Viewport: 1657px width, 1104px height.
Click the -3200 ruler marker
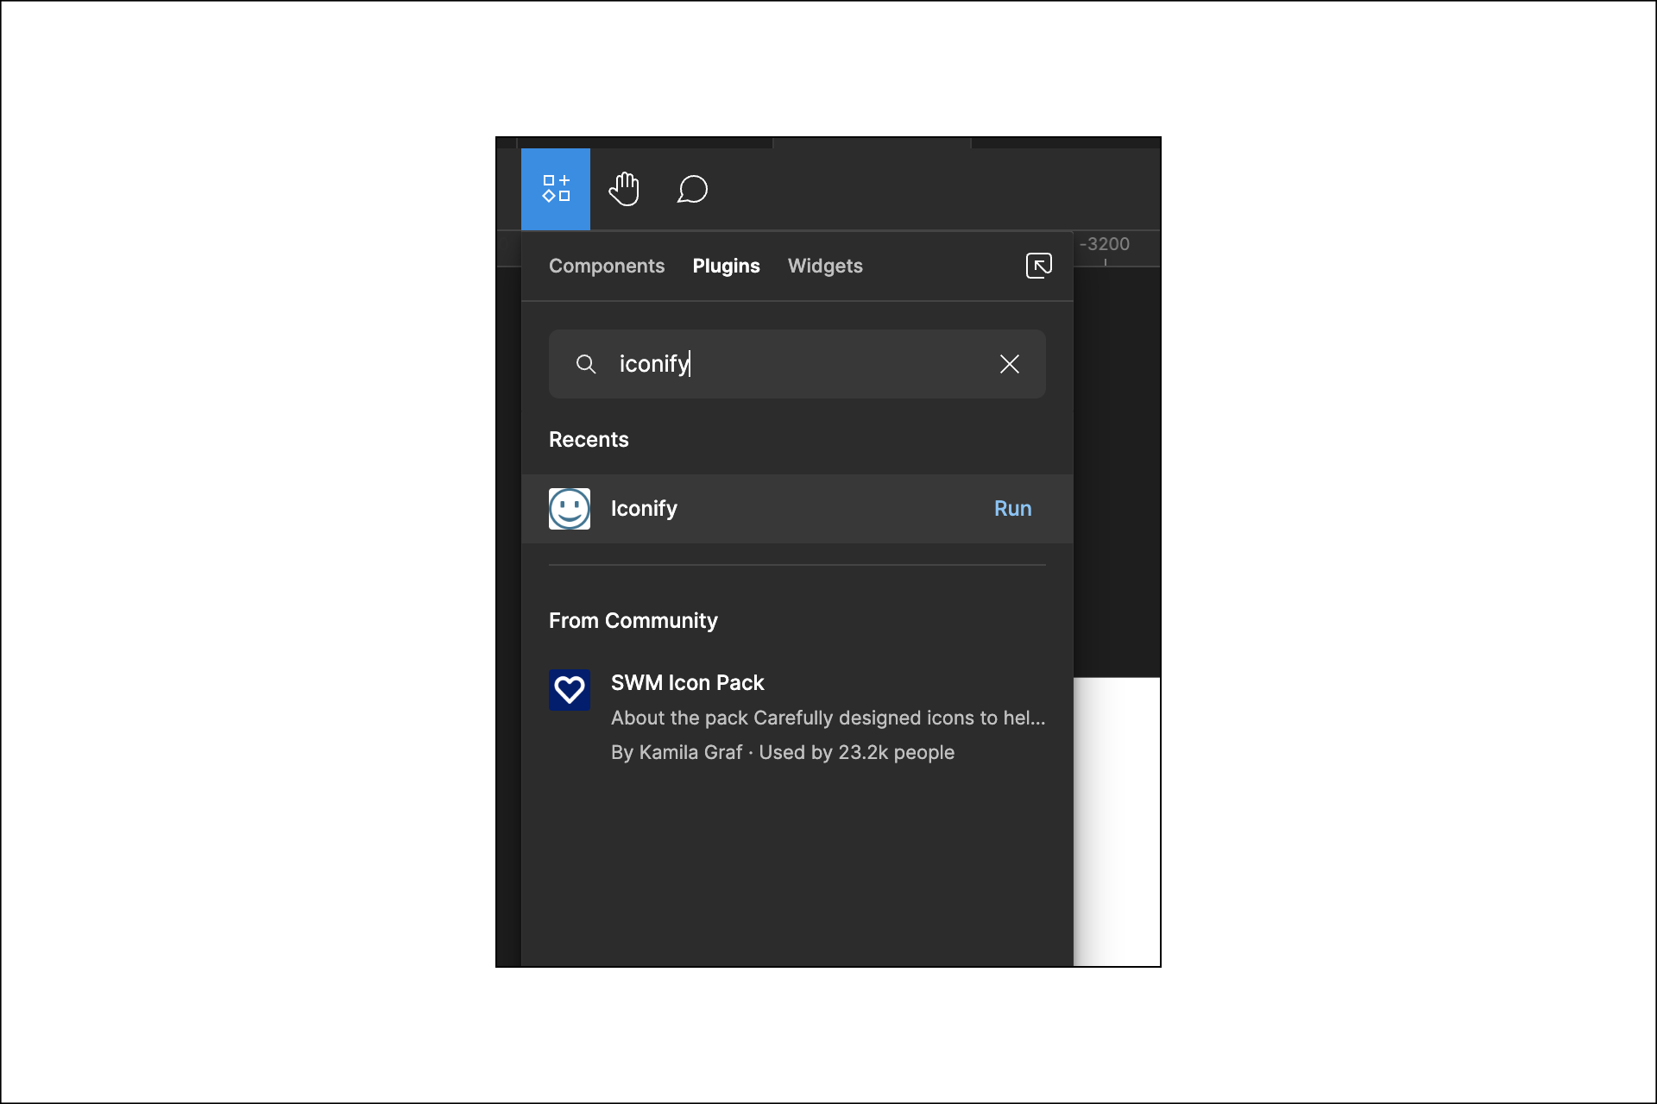[1104, 245]
